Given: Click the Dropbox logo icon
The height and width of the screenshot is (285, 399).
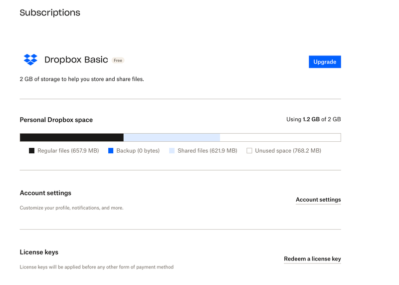Looking at the screenshot, I should coord(30,59).
